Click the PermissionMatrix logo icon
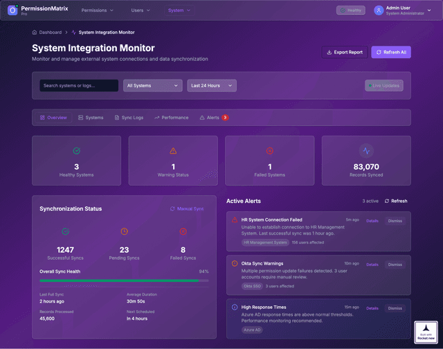 point(12,10)
